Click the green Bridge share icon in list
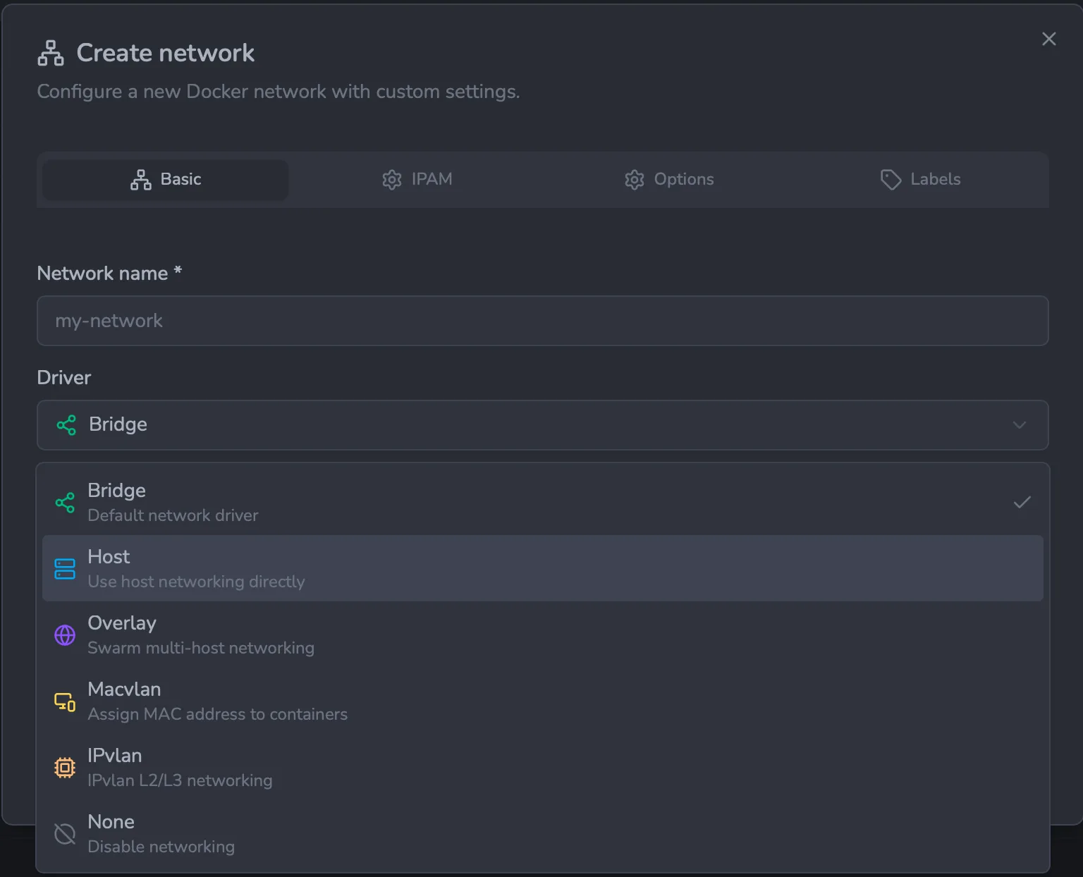Screen dimensions: 1083x877 [x=65, y=503]
